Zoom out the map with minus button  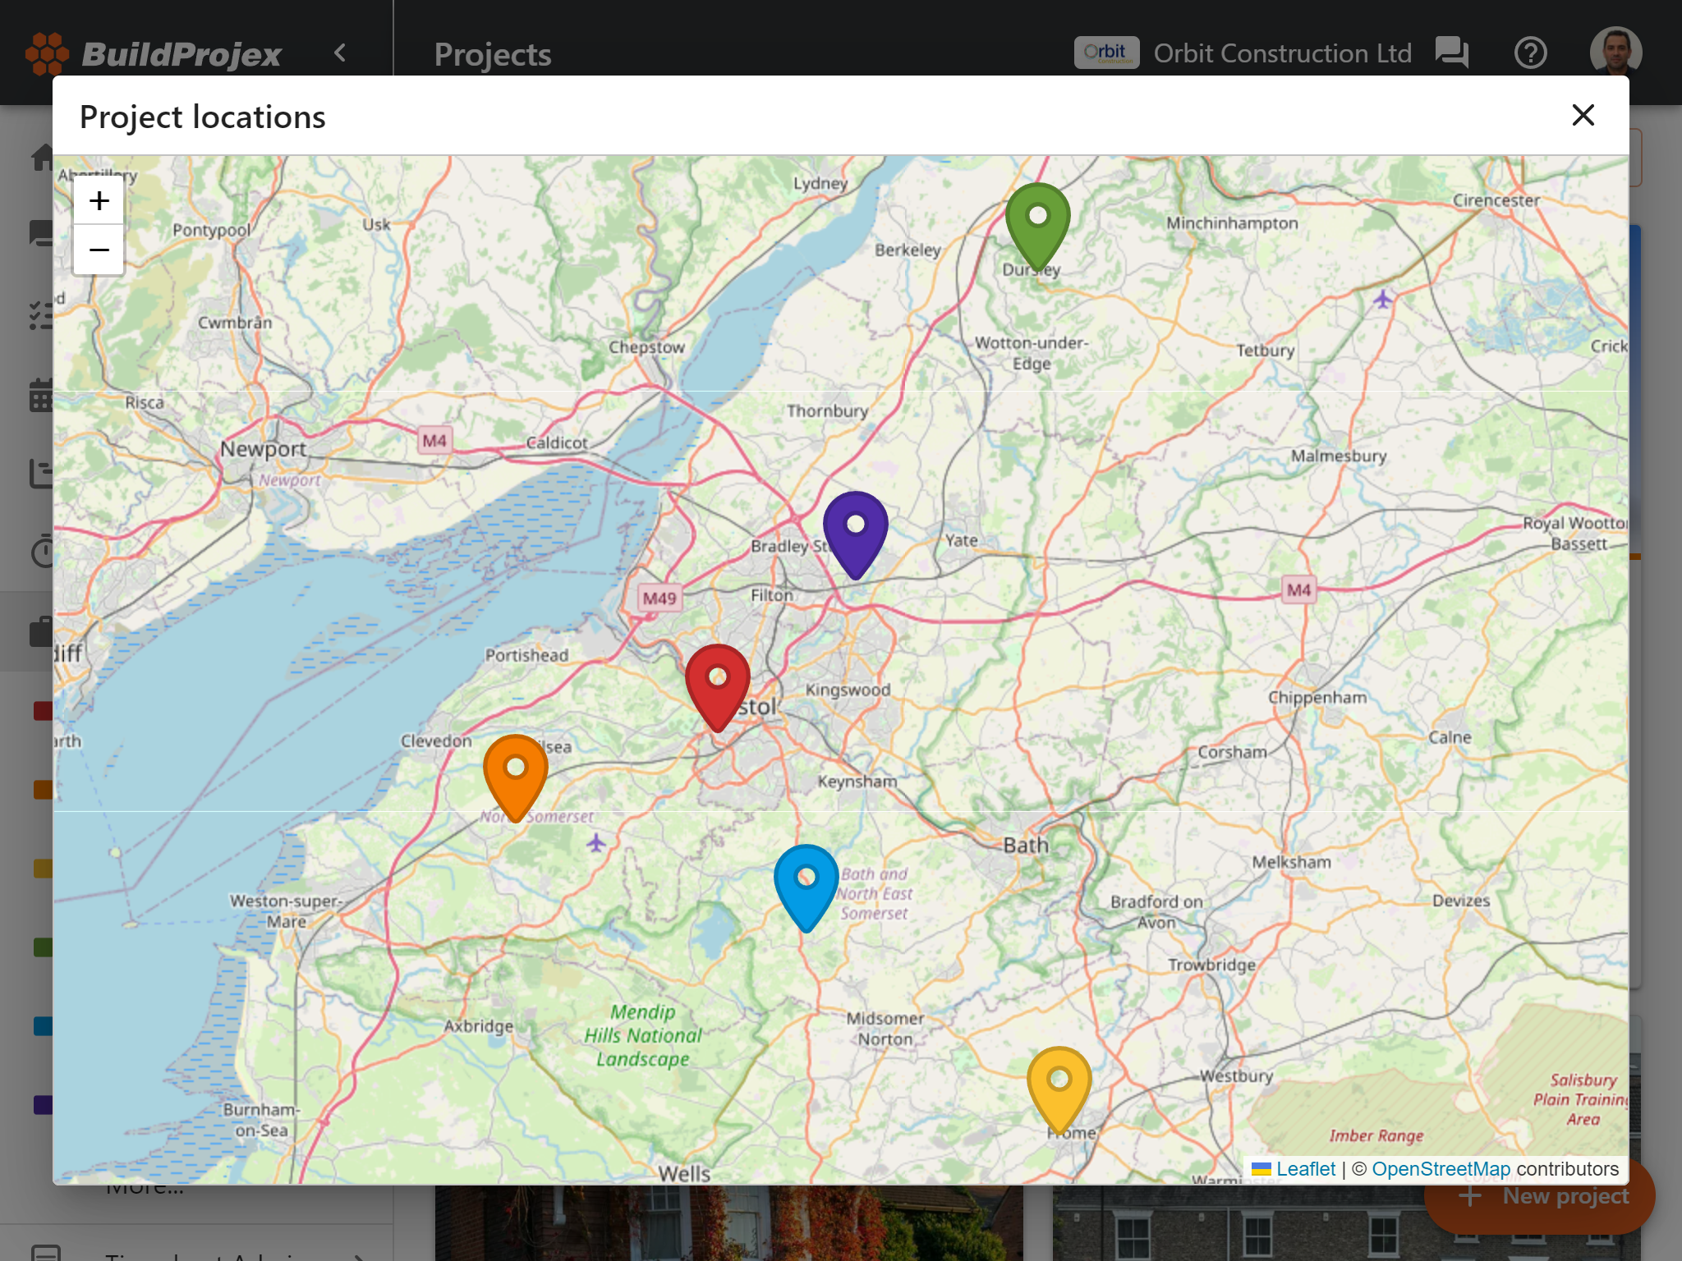pos(99,250)
